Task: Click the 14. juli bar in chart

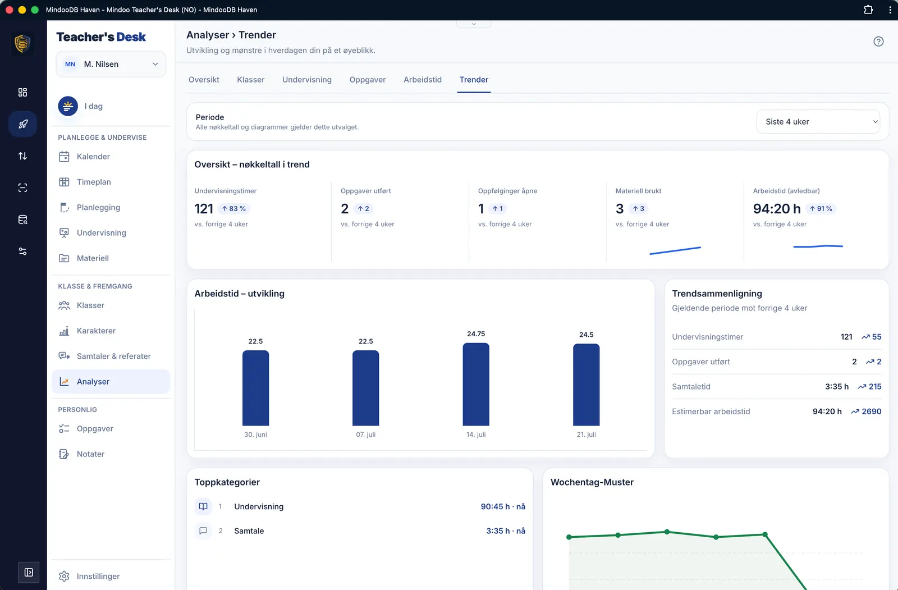Action: point(476,385)
